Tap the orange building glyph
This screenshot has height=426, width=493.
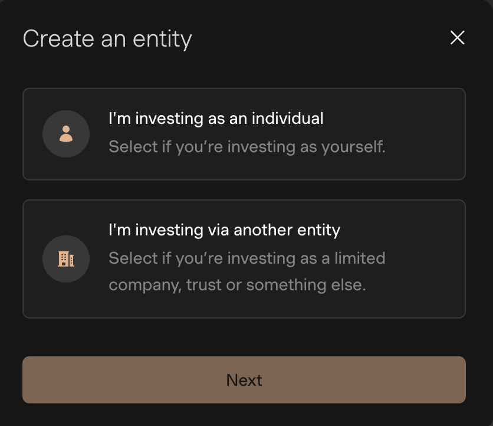pos(66,259)
